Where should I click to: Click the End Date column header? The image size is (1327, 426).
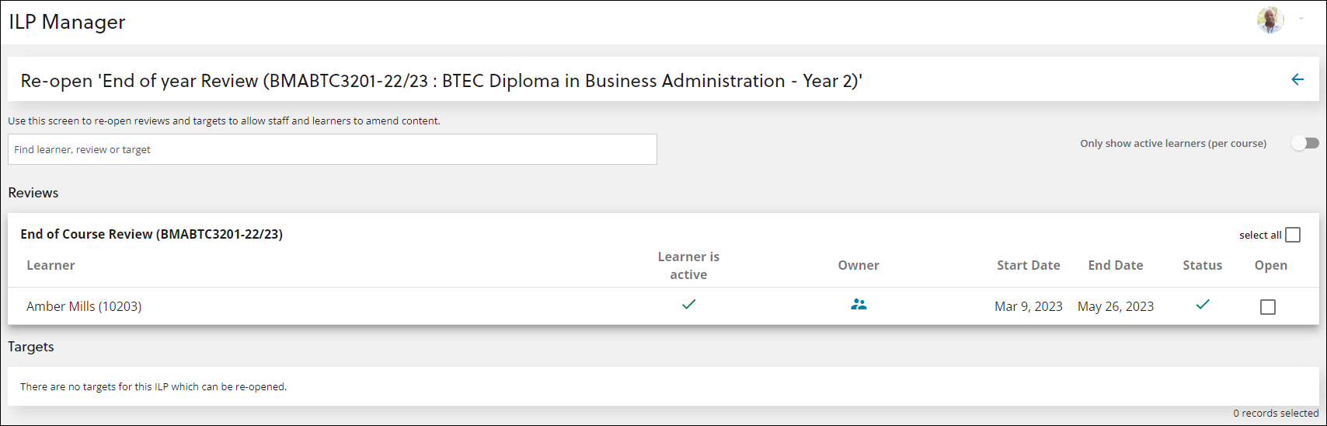[1116, 265]
